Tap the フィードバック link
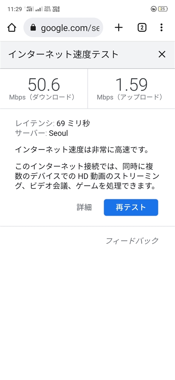Viewport: 175px width, 380px height. pos(132,240)
